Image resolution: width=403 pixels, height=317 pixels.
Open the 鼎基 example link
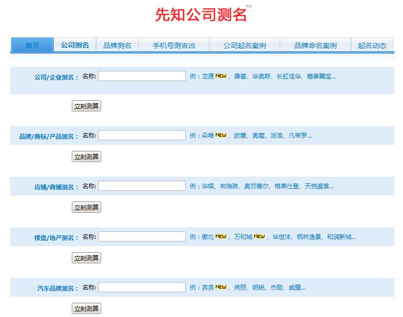[x=240, y=76]
